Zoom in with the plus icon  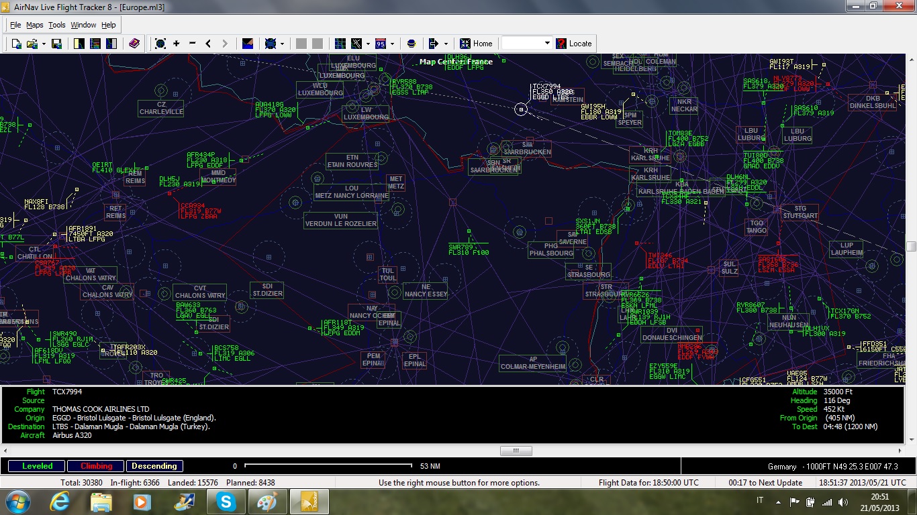177,44
